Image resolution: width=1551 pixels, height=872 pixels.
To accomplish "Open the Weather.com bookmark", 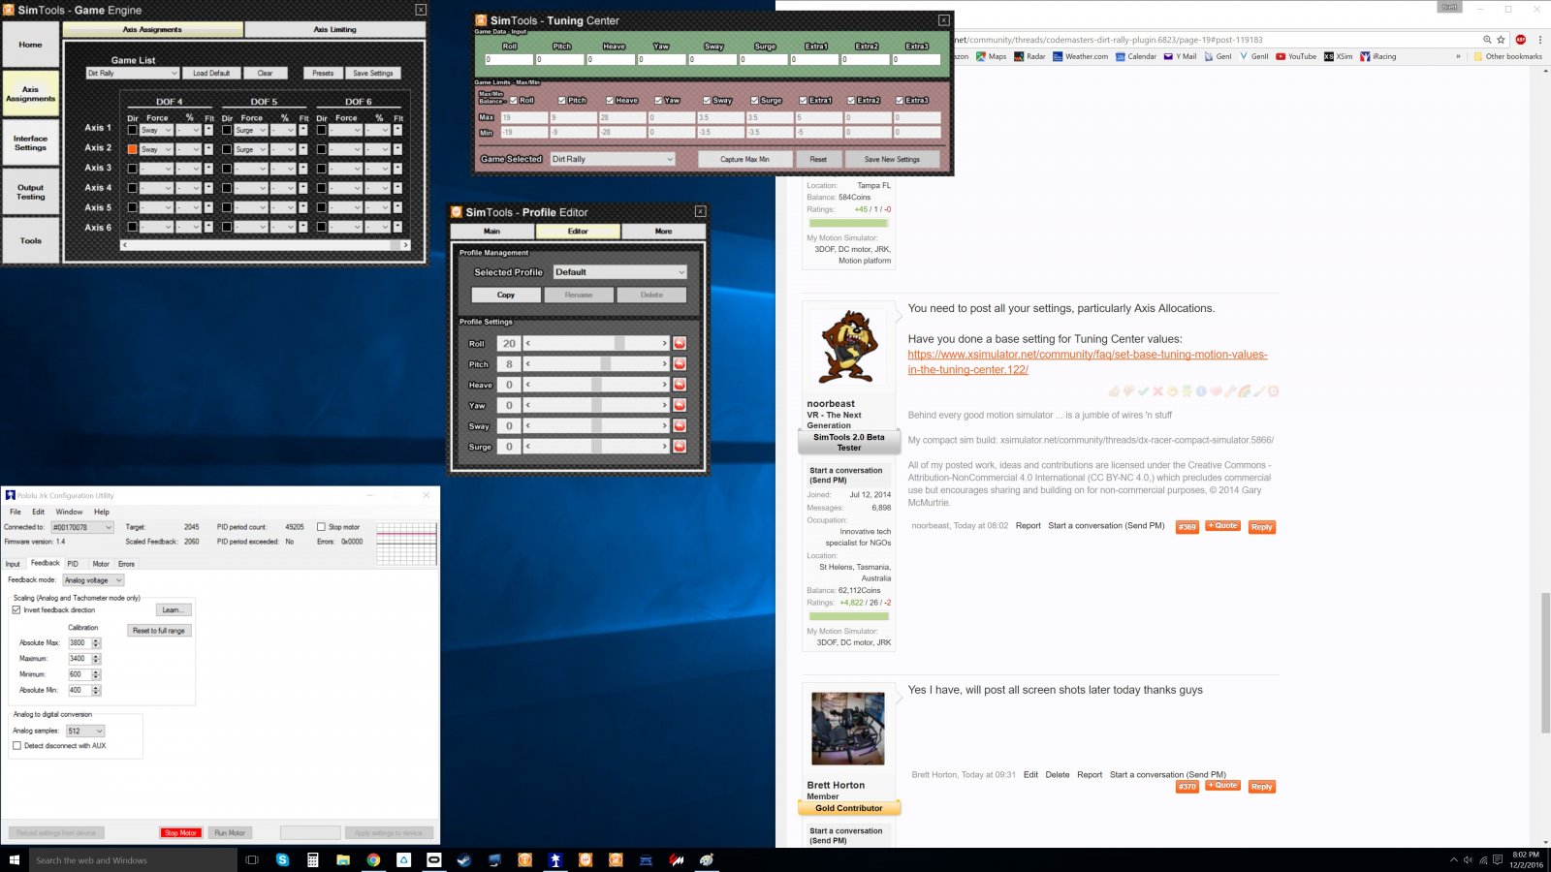I will point(1080,56).
